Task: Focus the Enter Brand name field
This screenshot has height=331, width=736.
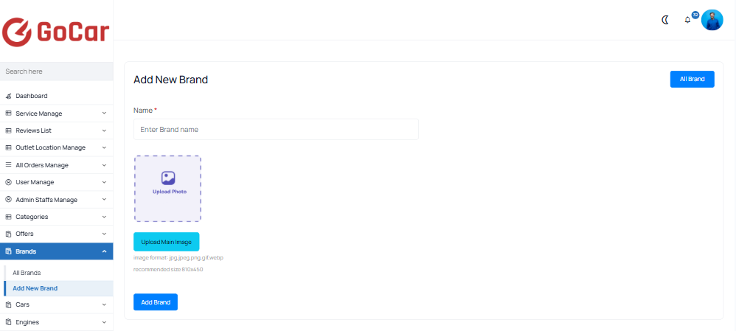Action: click(x=276, y=129)
